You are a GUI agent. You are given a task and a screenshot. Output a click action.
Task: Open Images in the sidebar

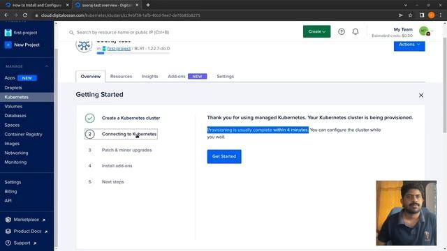coord(12,144)
